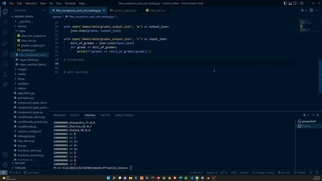This screenshot has width=322, height=181.
Task: Maximize the panel size with chevron up
Action: [313, 115]
